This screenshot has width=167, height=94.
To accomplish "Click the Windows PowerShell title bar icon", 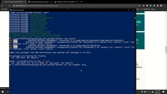I will coord(11,10).
